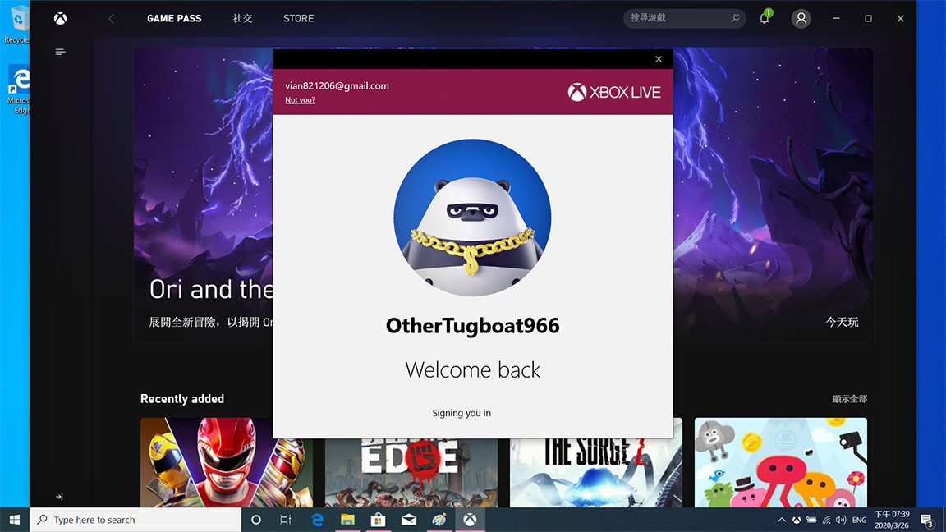Click the ENG input language indicator
The image size is (946, 532).
click(x=859, y=520)
